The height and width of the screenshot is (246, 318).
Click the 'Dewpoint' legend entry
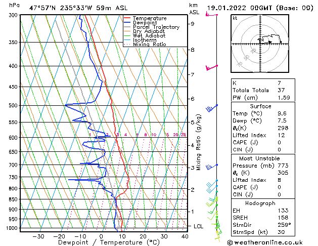[x=145, y=23]
